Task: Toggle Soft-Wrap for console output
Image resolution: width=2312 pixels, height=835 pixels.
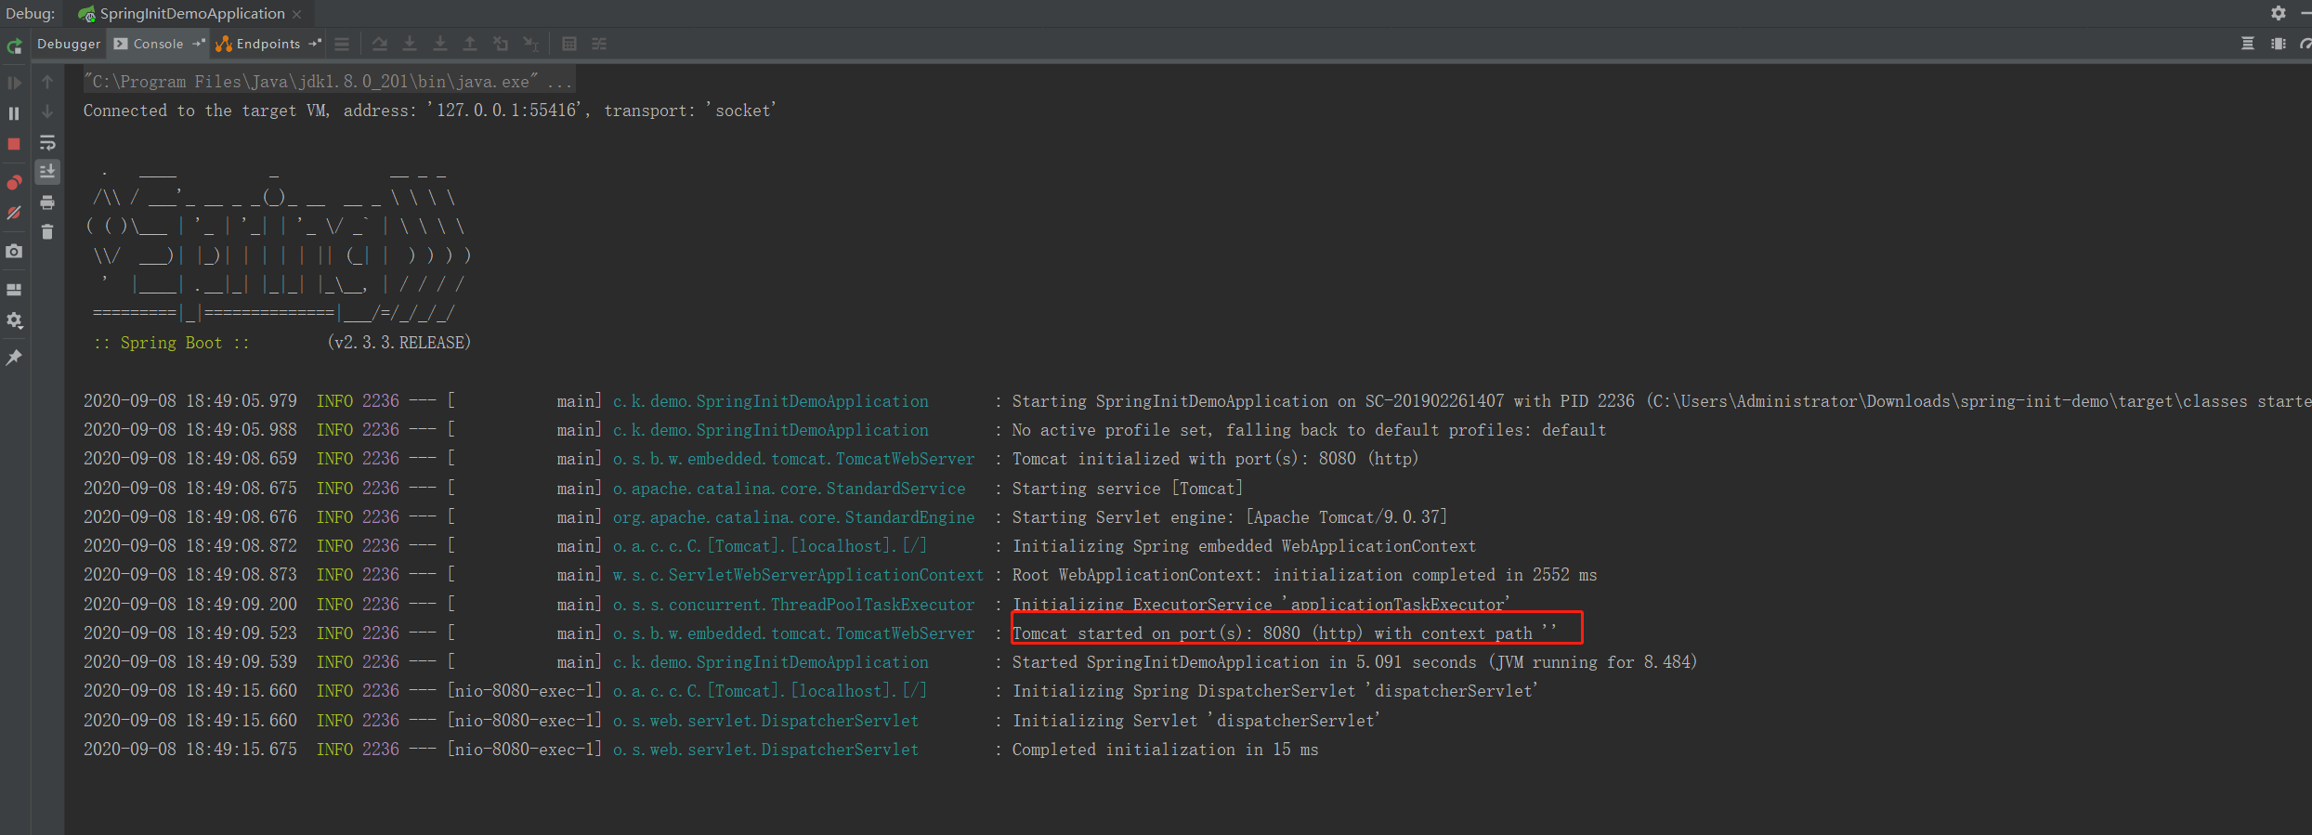Action: point(47,142)
